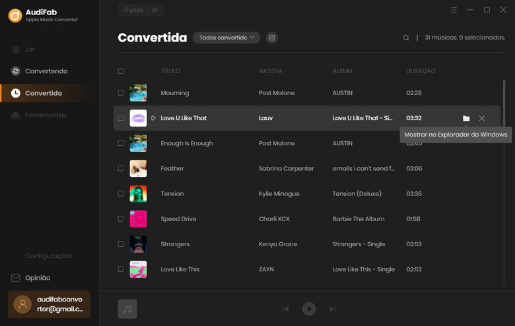This screenshot has width=515, height=326.
Task: Sort by the TÍTULO column header
Action: pyautogui.click(x=170, y=71)
